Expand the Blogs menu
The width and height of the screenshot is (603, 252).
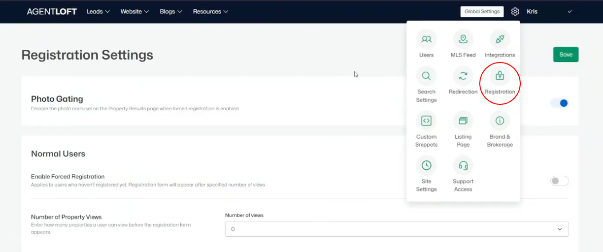(x=171, y=11)
